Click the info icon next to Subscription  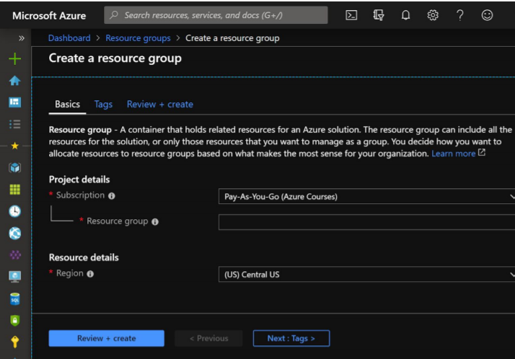(112, 196)
